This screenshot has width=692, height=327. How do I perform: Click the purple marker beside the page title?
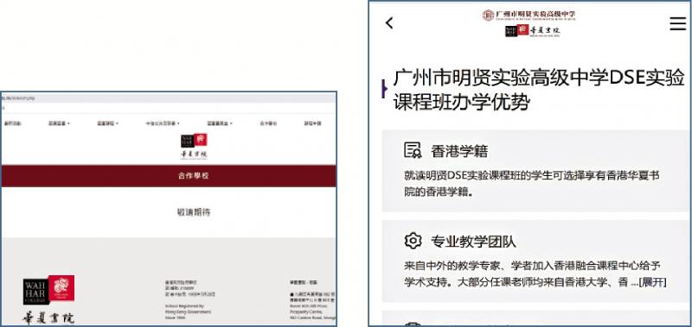pyautogui.click(x=384, y=90)
